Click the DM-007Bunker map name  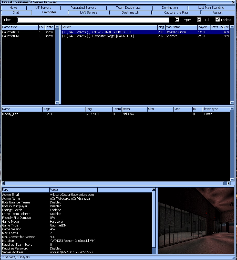pos(176,32)
